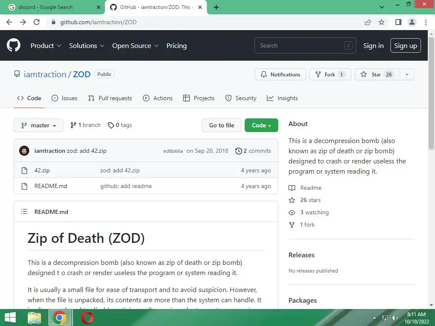This screenshot has width=435, height=326.
Task: Open commit hash ed8b66a
Action: point(173,151)
